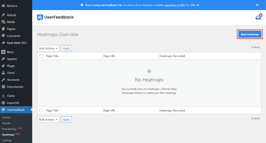Click the info icon in the banner

82,5
